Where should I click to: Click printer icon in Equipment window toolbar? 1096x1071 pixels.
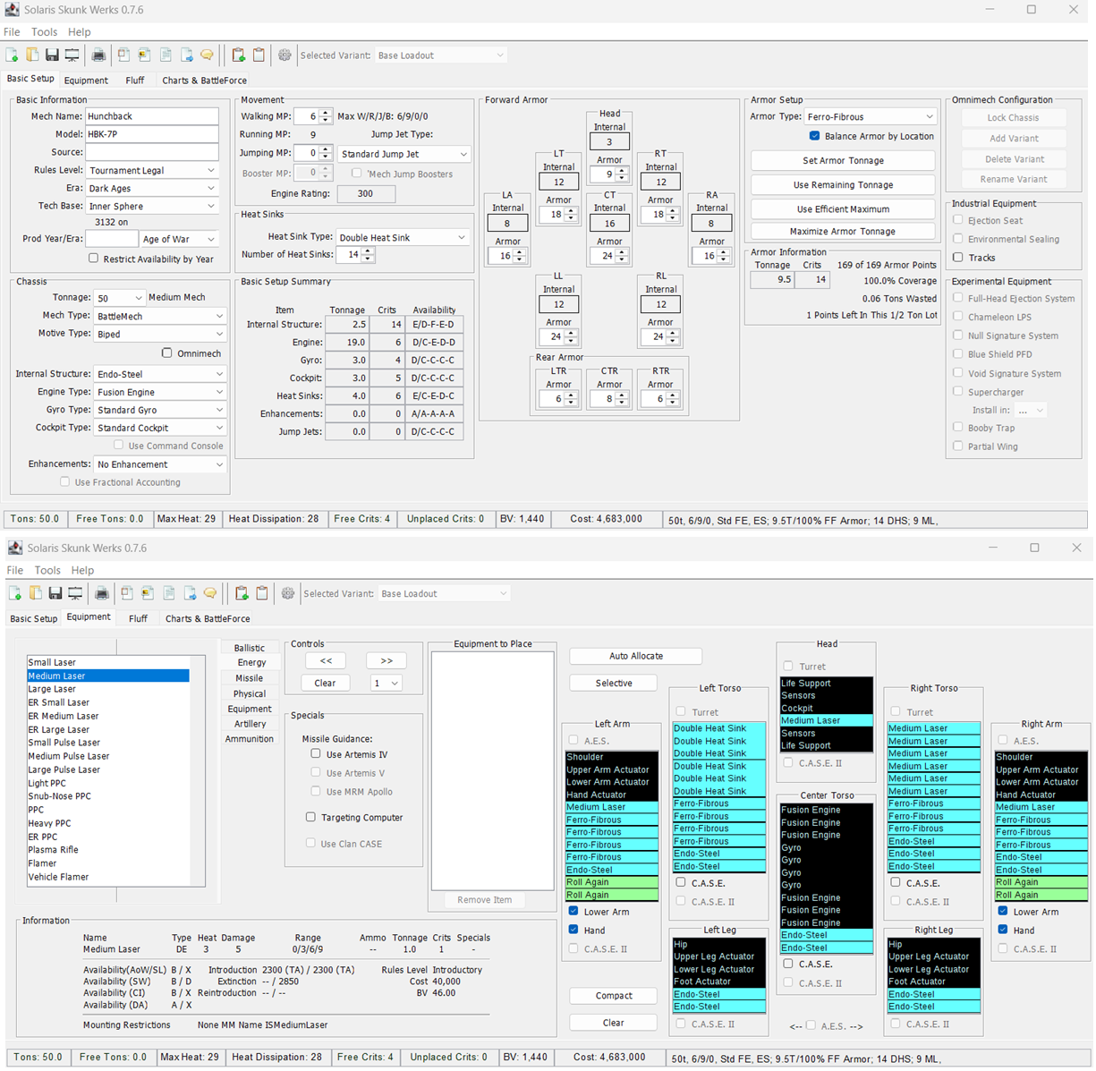pos(102,593)
